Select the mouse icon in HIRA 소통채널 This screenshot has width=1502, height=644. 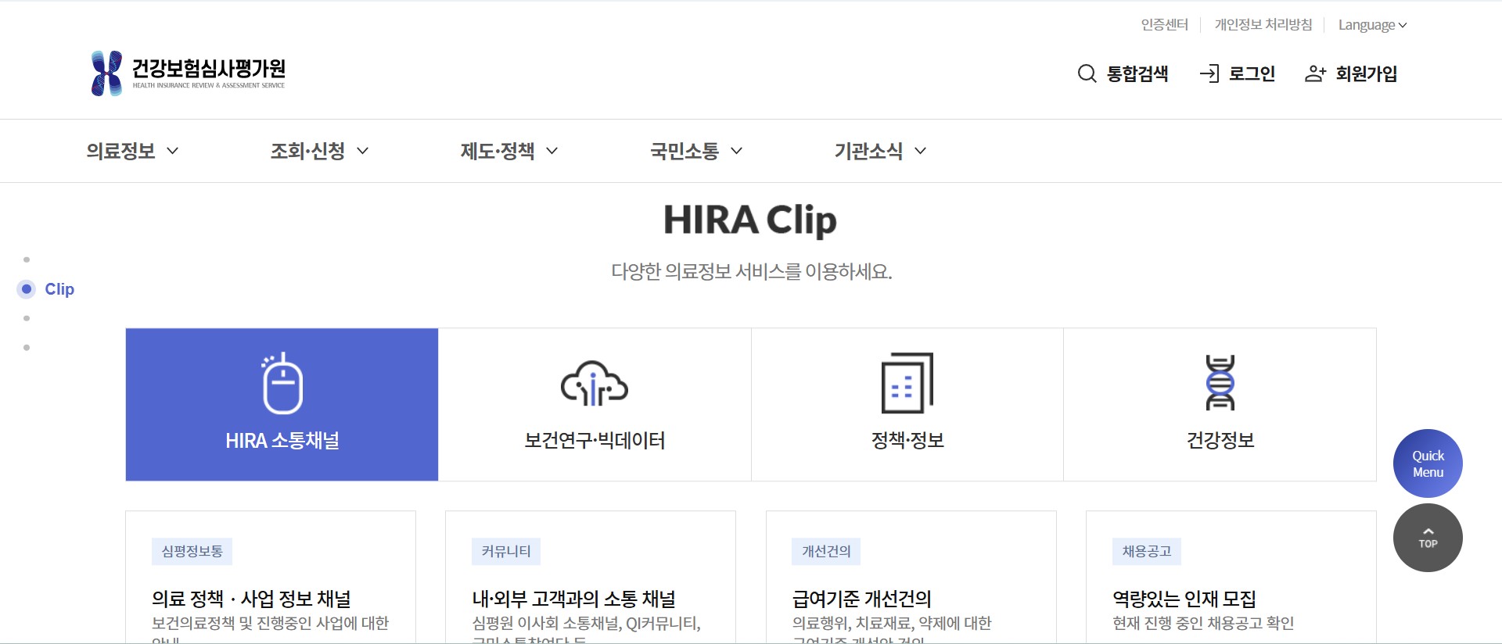pyautogui.click(x=282, y=383)
